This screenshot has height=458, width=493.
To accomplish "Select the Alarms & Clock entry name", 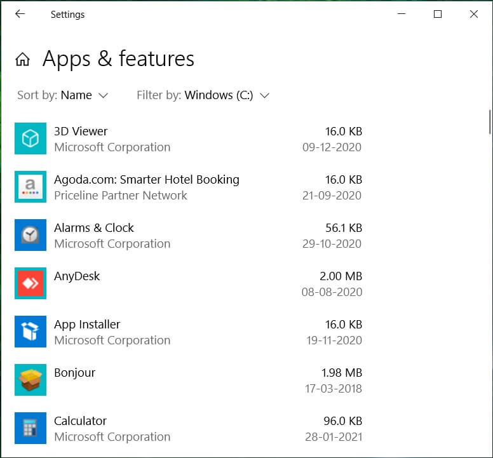I will [94, 228].
